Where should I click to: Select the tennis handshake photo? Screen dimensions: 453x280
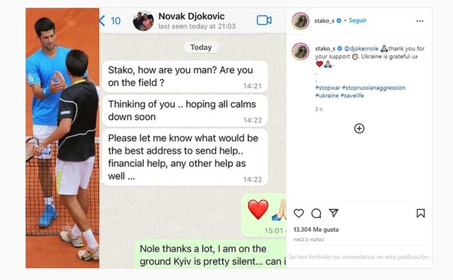coord(62,138)
